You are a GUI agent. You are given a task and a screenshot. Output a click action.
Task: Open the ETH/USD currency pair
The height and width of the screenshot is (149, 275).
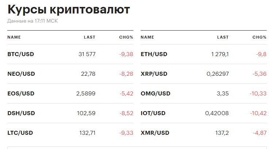(154, 54)
